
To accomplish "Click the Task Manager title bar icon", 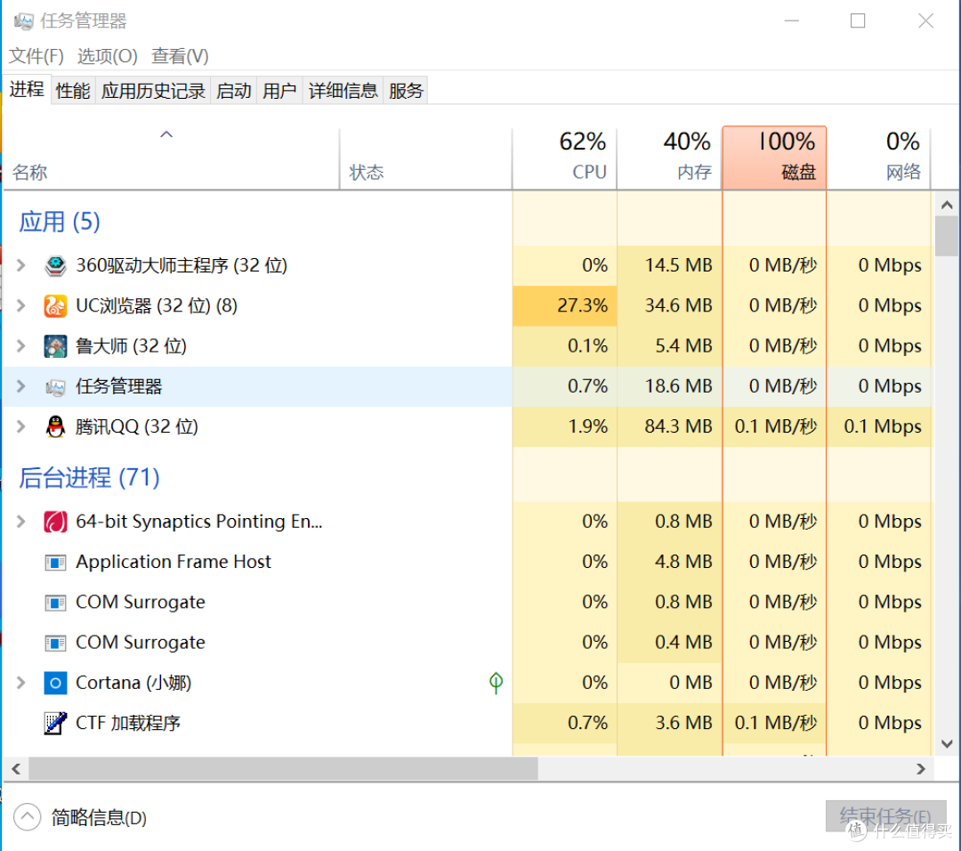I will (23, 21).
